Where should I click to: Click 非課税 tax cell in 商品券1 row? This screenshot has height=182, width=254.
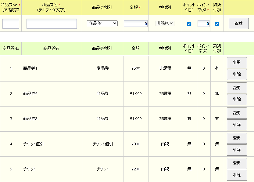coord(165,68)
